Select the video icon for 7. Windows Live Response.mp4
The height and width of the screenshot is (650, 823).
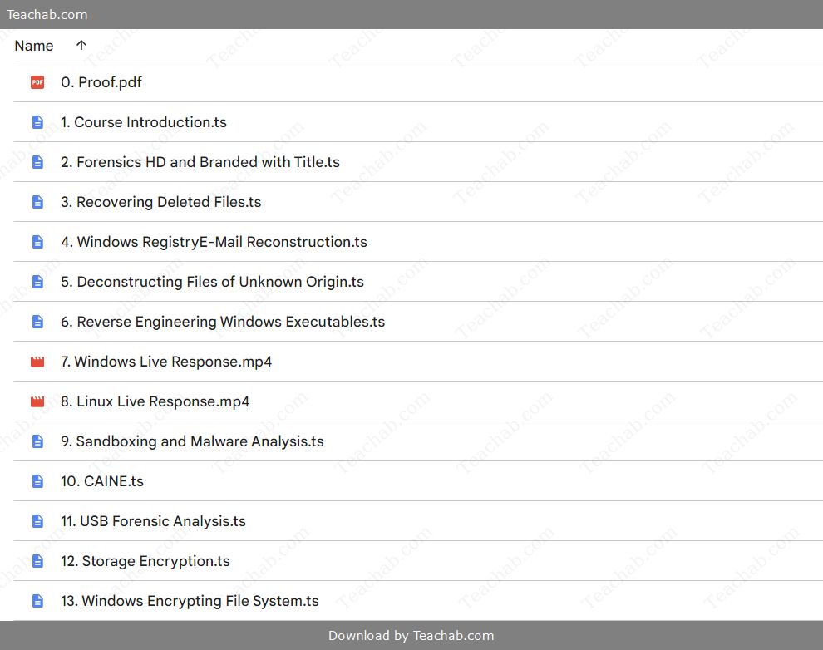pos(37,362)
